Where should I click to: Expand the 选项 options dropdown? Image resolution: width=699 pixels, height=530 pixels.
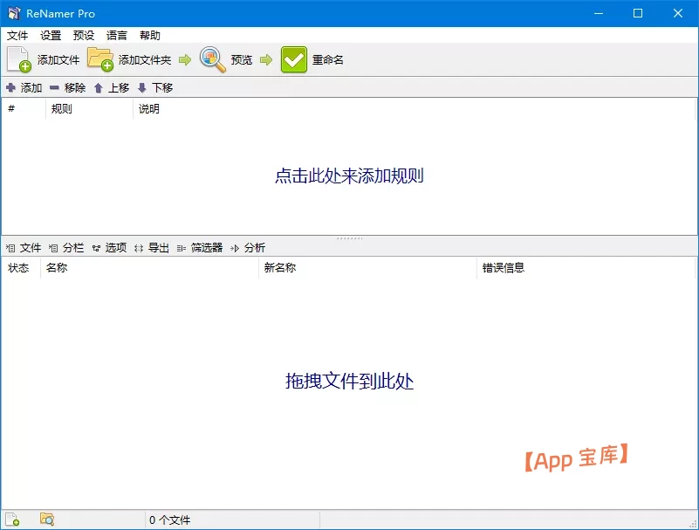point(109,248)
